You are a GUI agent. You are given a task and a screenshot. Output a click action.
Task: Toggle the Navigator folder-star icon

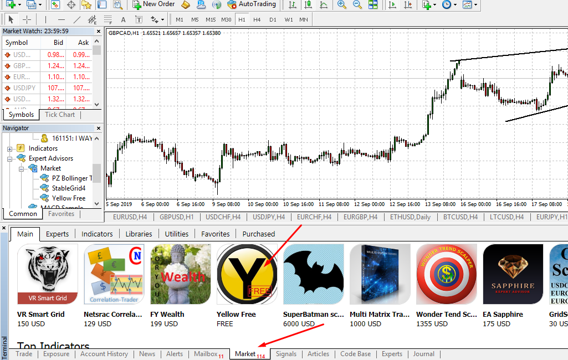(86, 4)
